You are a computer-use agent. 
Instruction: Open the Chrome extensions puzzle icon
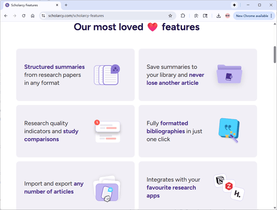point(183,16)
